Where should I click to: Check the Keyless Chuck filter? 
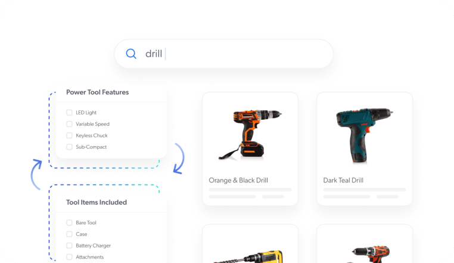pos(69,135)
